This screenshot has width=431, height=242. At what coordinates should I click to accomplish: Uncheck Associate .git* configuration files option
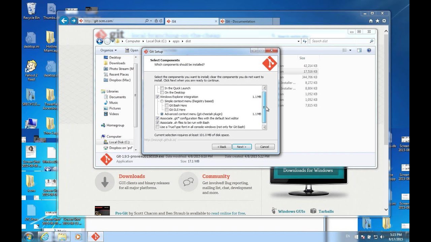tap(157, 118)
